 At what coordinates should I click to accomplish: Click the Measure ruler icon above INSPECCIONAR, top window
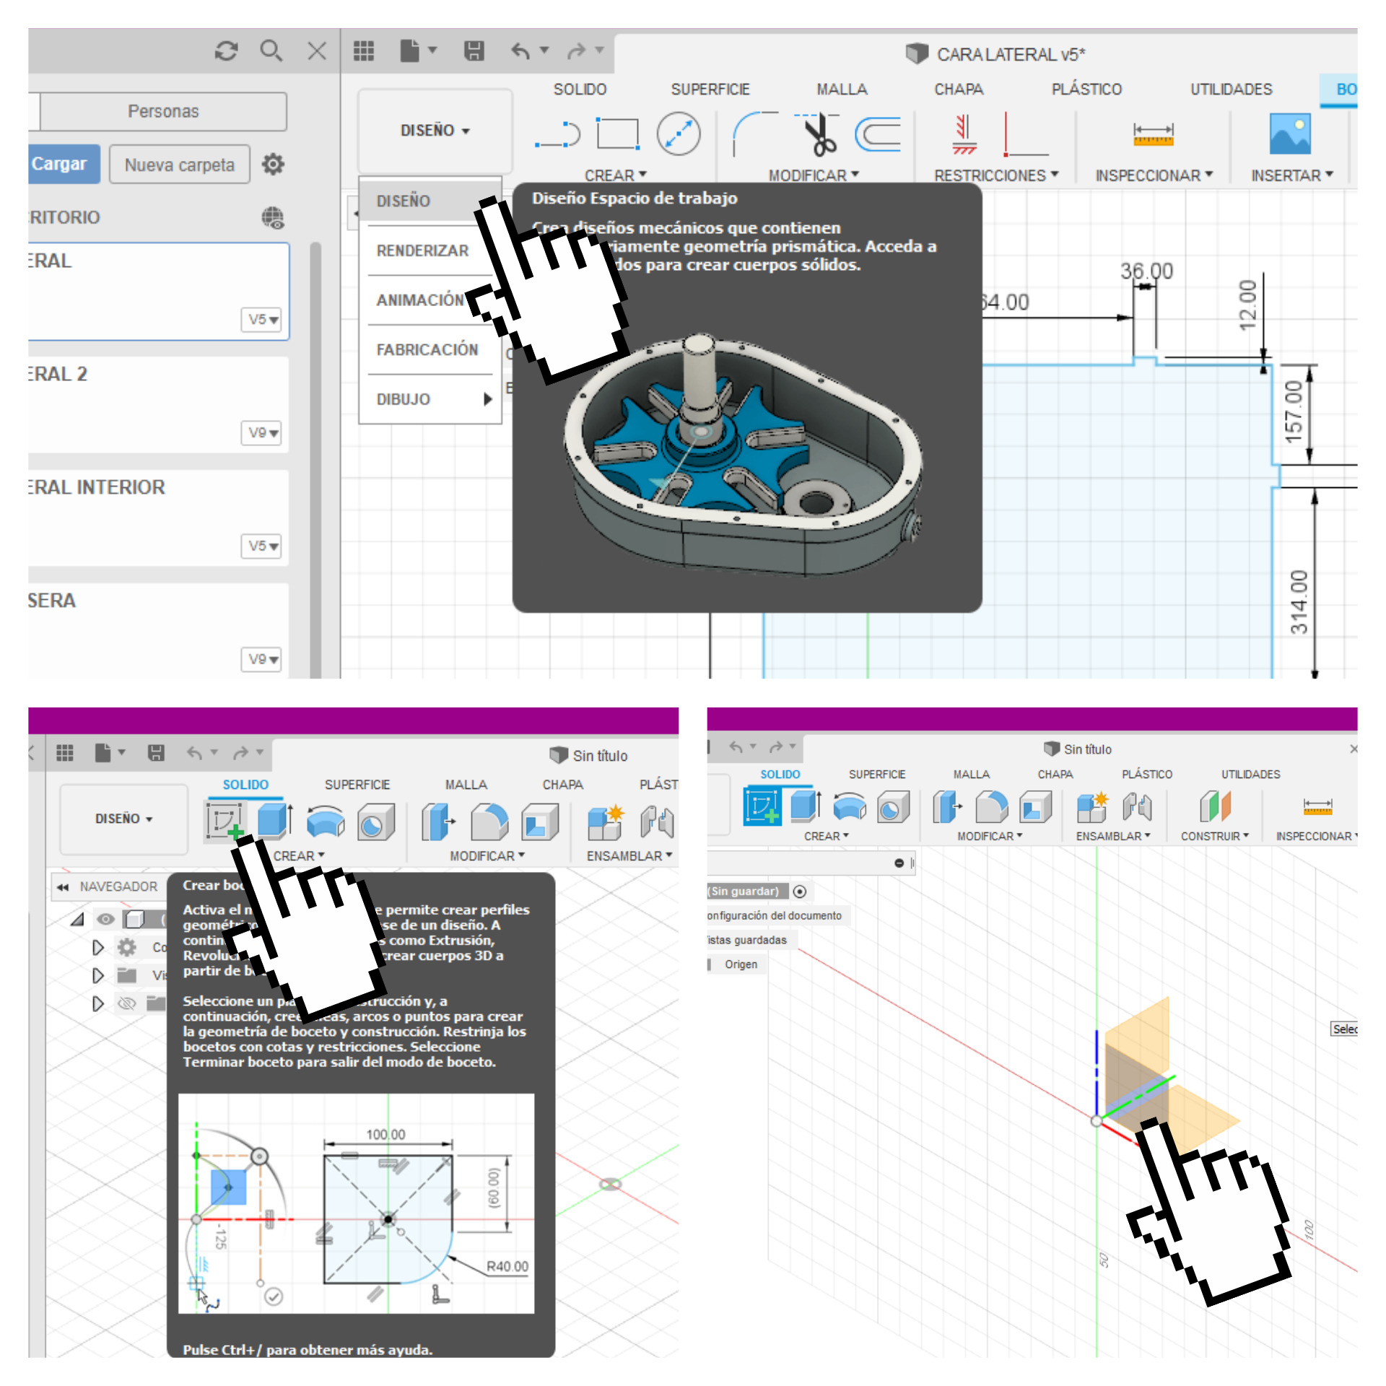pyautogui.click(x=1153, y=134)
